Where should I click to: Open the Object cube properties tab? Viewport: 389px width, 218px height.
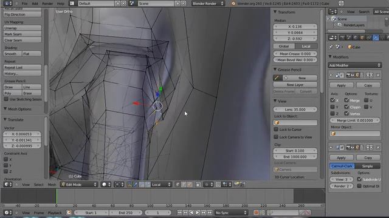pos(362,38)
